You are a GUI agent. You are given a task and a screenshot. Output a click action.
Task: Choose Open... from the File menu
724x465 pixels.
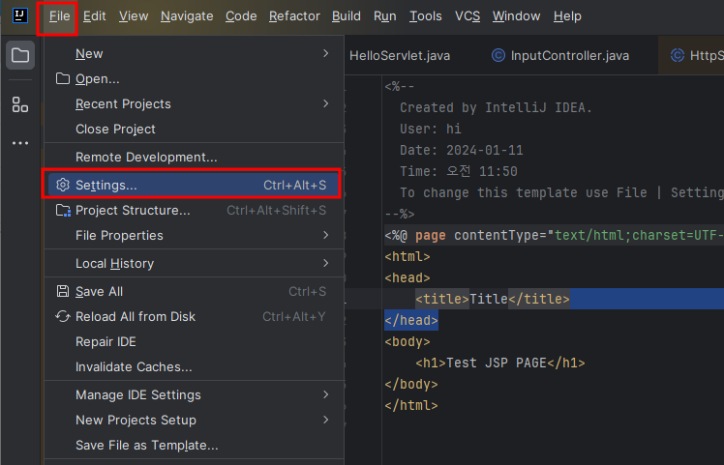(194, 79)
